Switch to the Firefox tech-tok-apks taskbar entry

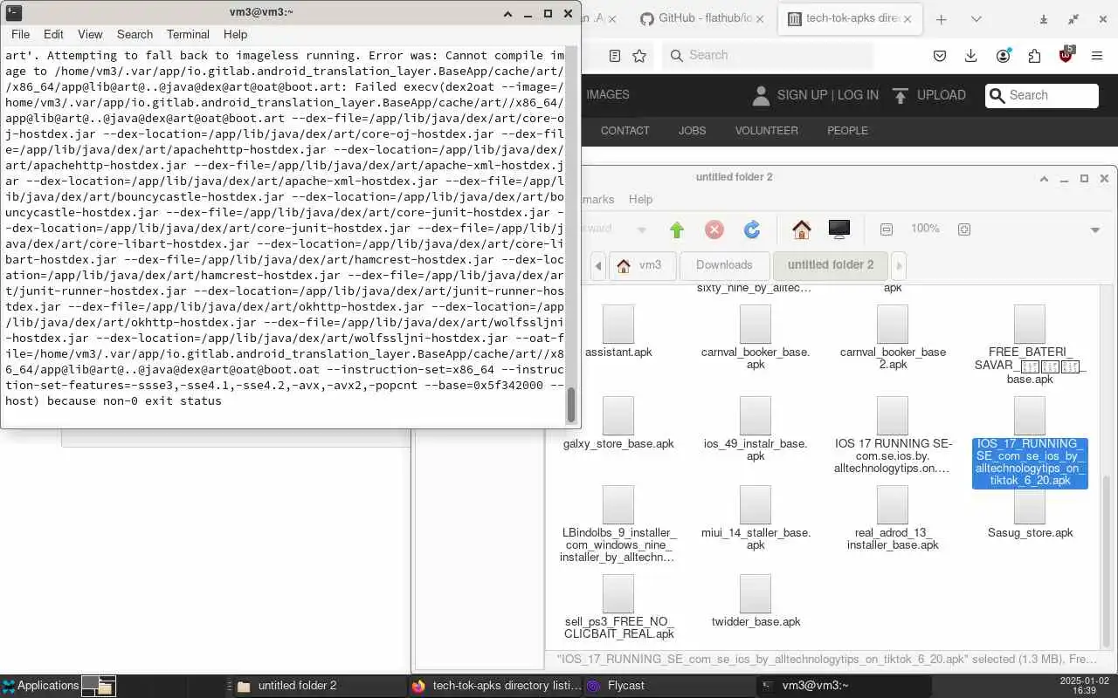tap(495, 686)
